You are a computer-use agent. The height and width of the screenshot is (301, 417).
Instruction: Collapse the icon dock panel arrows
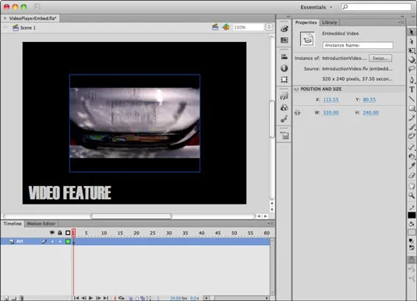288,16
